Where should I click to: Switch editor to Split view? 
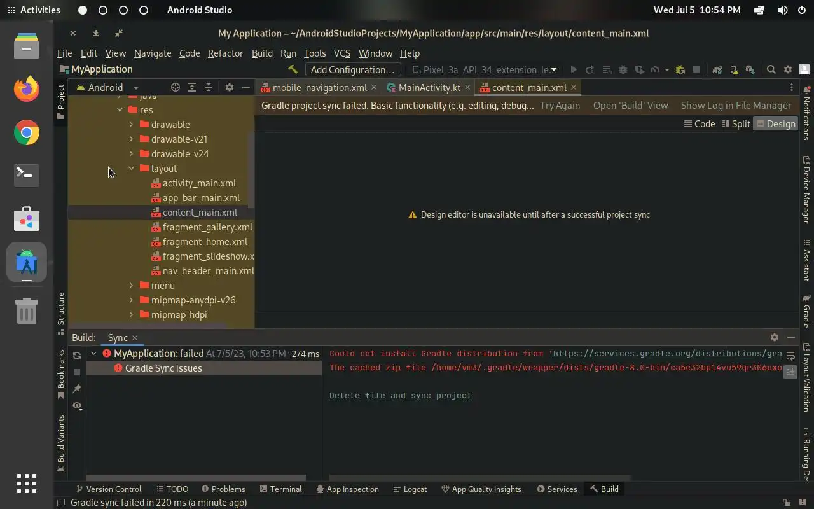[x=736, y=124]
